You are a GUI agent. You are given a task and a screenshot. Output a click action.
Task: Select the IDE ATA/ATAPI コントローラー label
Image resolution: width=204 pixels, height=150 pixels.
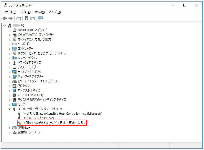[x=36, y=35]
